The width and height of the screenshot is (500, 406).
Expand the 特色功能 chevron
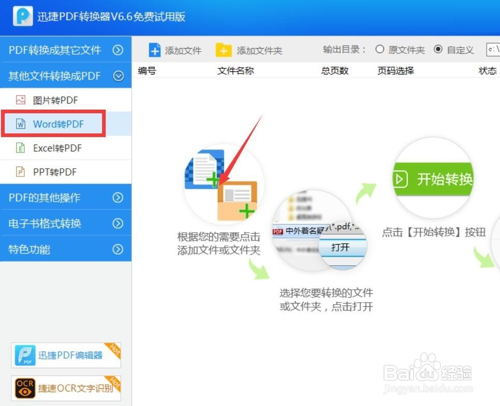pyautogui.click(x=118, y=249)
